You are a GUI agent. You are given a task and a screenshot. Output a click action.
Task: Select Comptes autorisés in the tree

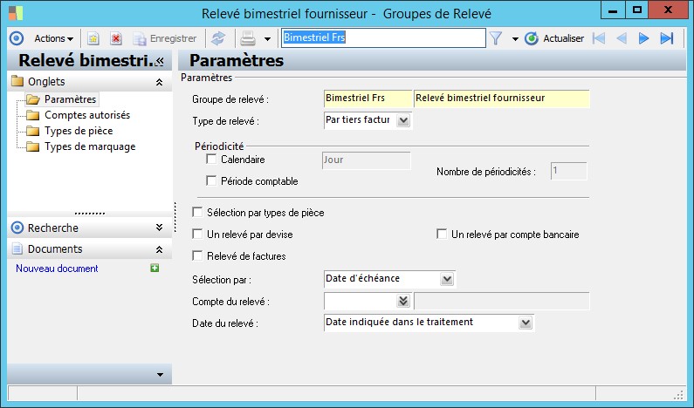87,115
